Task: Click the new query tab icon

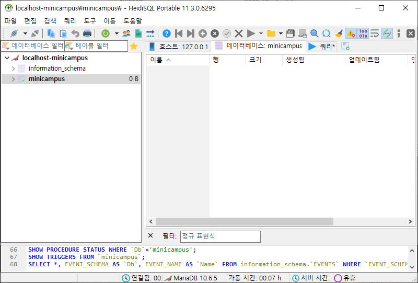Action: click(345, 47)
